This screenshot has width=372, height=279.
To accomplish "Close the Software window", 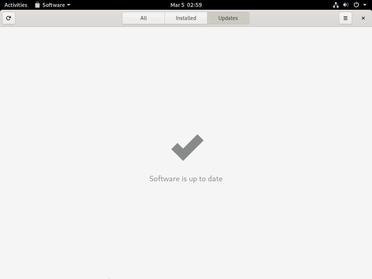I will coord(363,18).
